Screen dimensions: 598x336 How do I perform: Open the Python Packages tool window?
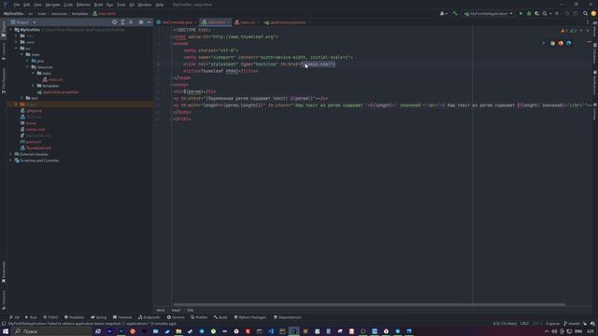tap(249, 317)
